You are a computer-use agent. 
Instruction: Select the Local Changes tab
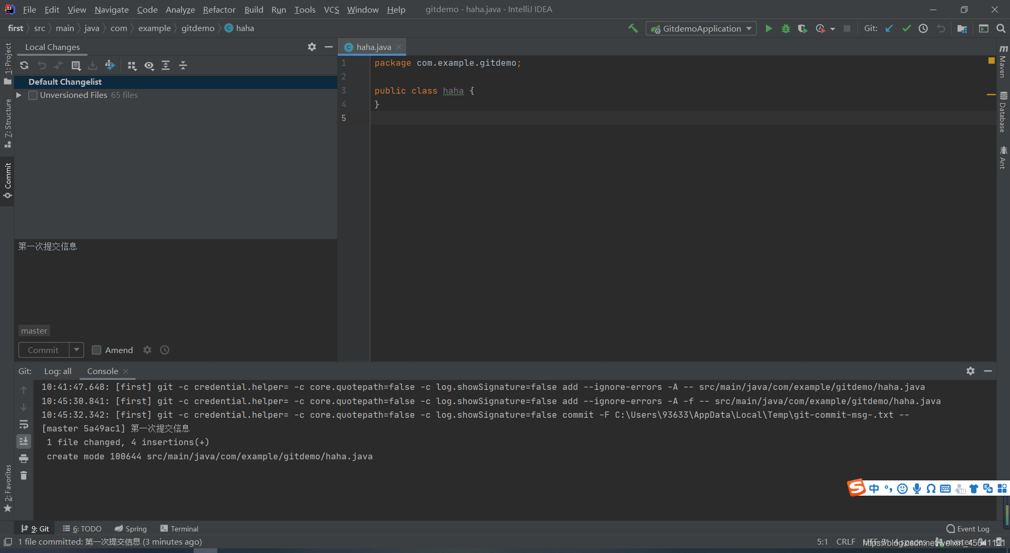[53, 47]
